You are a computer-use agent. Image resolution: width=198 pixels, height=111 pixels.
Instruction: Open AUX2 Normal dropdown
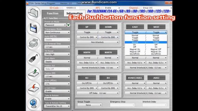pos(157,83)
